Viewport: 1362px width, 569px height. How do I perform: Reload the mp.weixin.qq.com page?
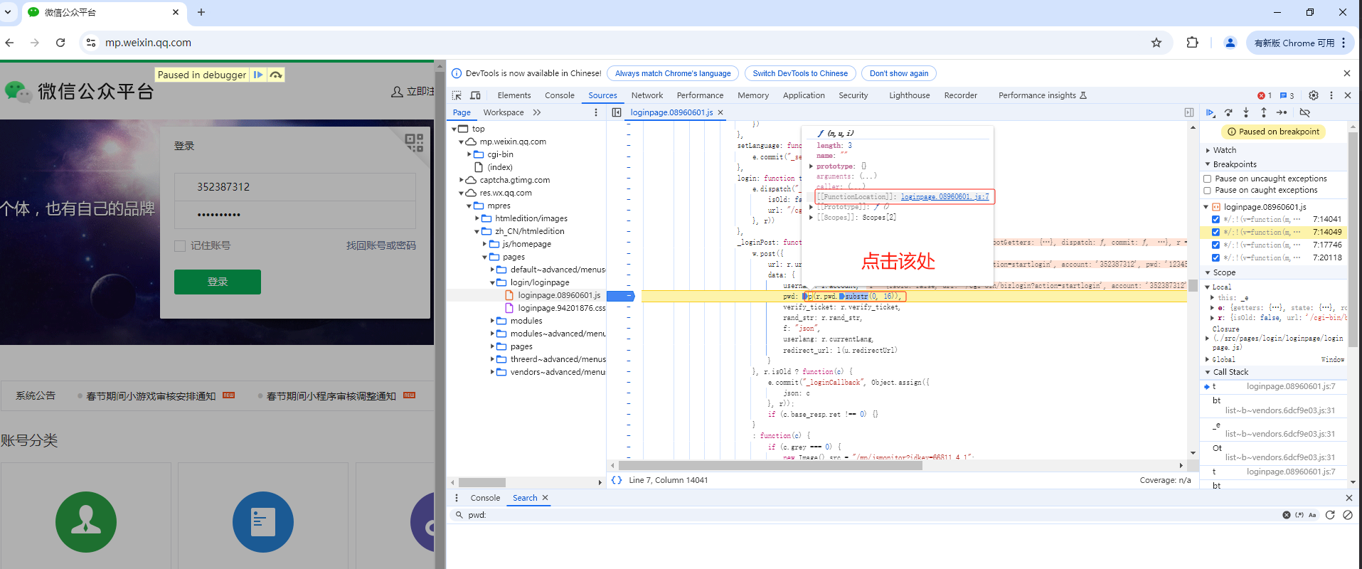[60, 43]
